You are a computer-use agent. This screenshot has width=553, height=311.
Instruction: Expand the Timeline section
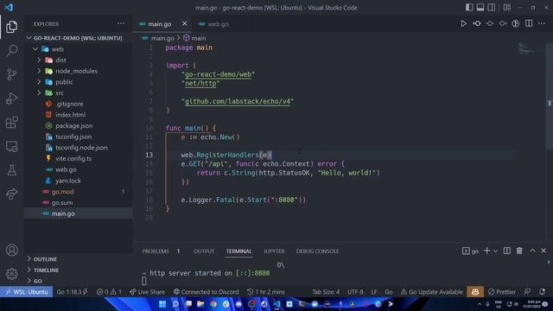[x=78, y=270]
